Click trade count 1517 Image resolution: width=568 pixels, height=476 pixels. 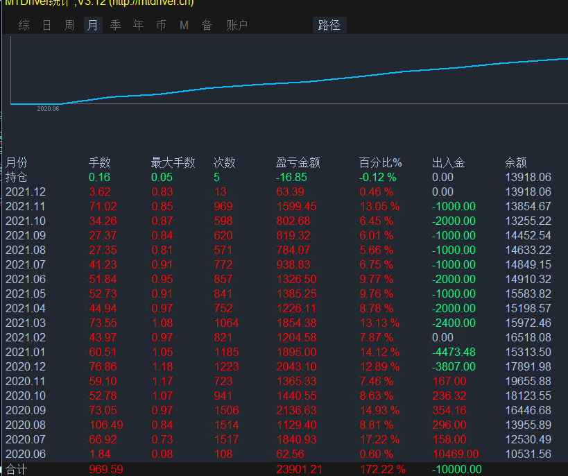pyautogui.click(x=226, y=439)
